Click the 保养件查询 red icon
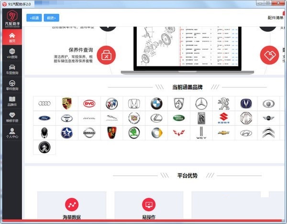287x224 pixels. (x=106, y=55)
